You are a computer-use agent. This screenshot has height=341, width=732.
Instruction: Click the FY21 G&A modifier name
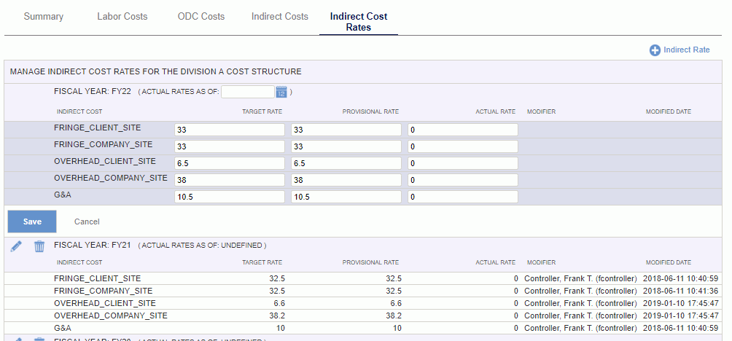pos(580,328)
